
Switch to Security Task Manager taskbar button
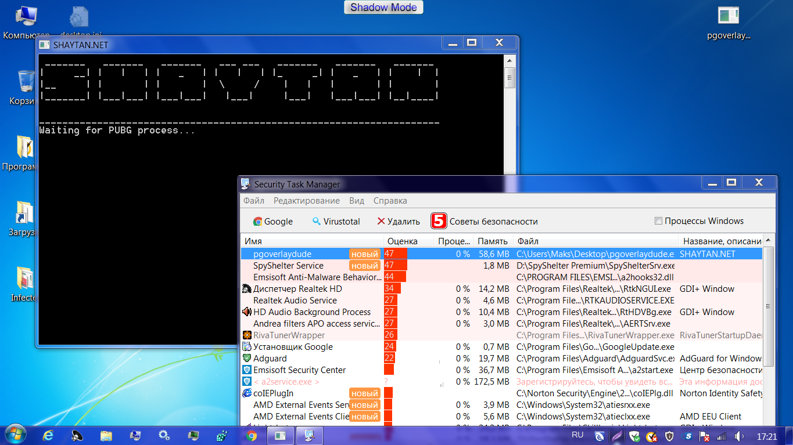click(x=310, y=435)
